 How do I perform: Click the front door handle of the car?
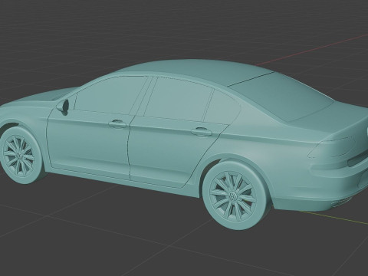117,124
